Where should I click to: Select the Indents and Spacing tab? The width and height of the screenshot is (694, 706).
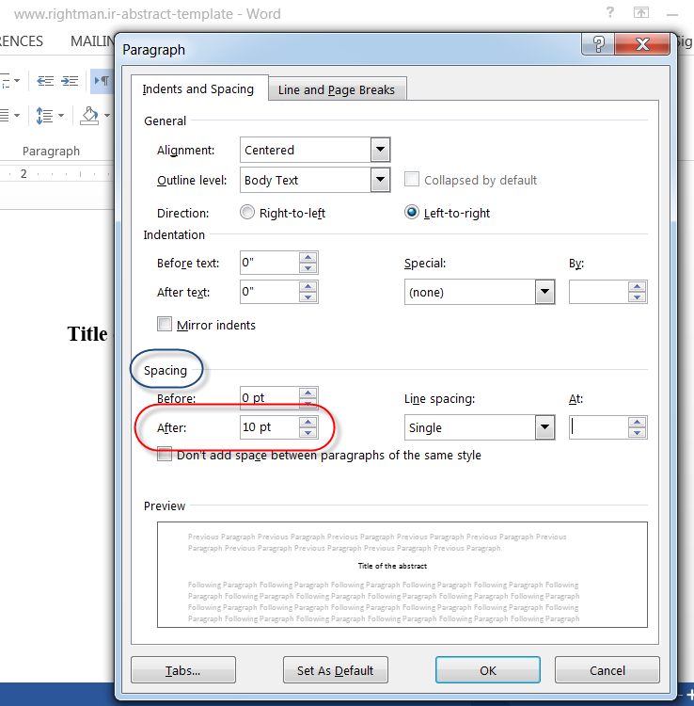[198, 88]
